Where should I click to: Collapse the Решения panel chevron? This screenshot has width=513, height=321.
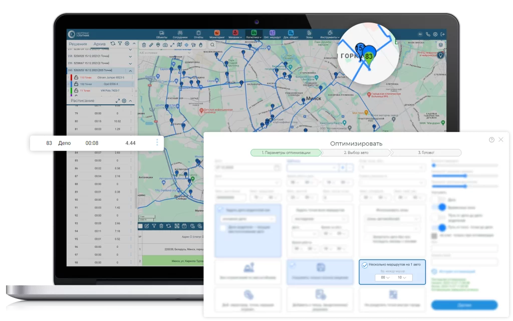(x=134, y=44)
